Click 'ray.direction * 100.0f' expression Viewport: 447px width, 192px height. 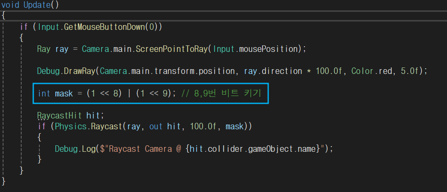[293, 71]
